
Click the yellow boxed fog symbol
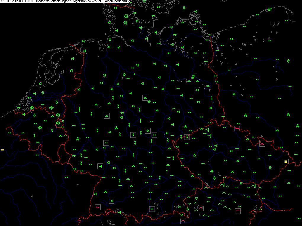[x=286, y=161]
